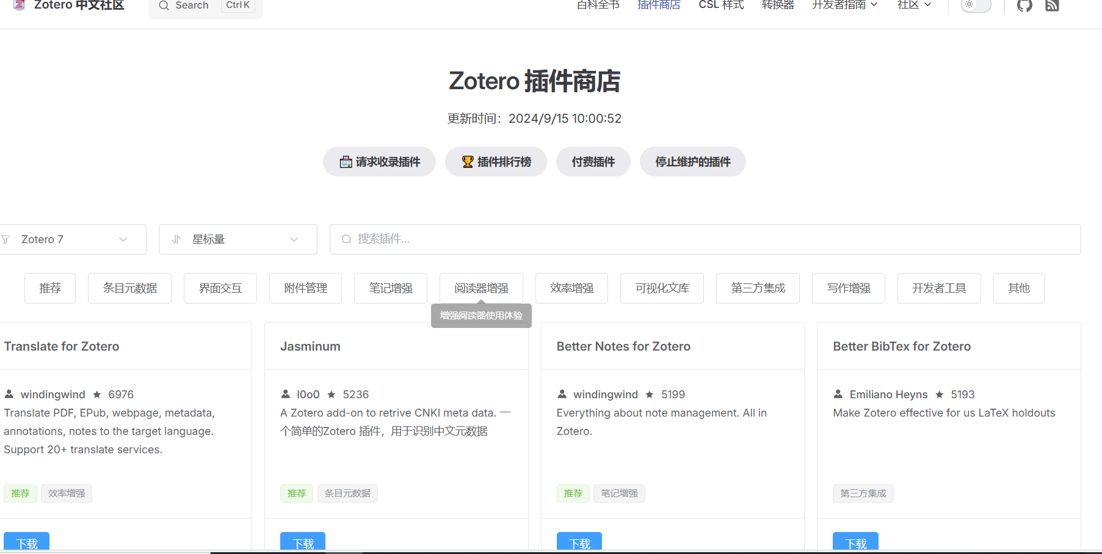Open the GitHub repository icon
The width and height of the screenshot is (1102, 554).
(1024, 5)
